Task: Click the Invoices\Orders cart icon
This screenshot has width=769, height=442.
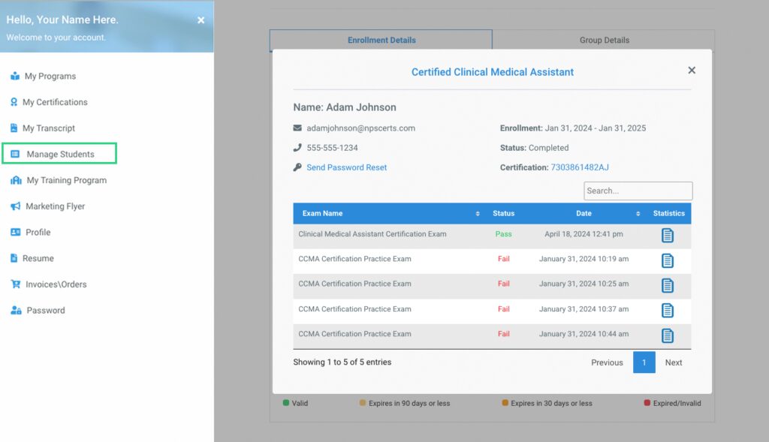Action: tap(16, 284)
